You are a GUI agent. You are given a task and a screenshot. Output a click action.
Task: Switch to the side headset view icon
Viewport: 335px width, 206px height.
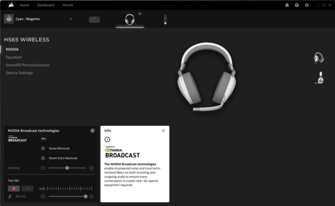319,78
